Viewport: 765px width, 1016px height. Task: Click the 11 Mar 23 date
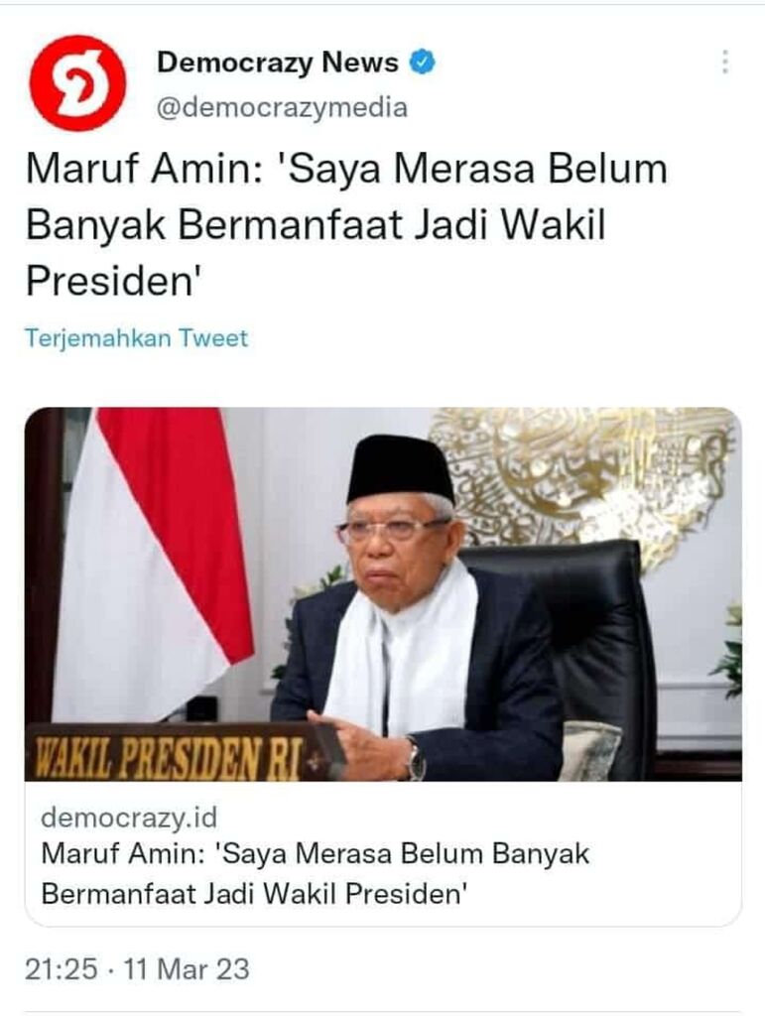click(x=187, y=969)
